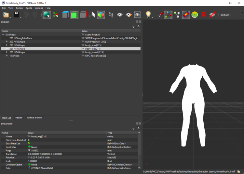The width and height of the screenshot is (244, 174).
Task: Select the Block List tab
Action: [7, 118]
